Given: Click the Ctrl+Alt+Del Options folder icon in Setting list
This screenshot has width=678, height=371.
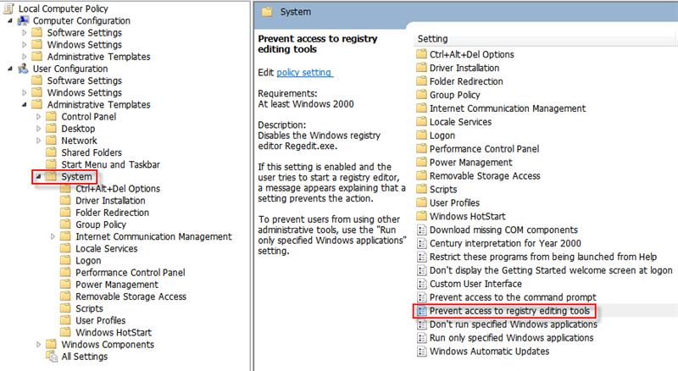Looking at the screenshot, I should pyautogui.click(x=421, y=54).
